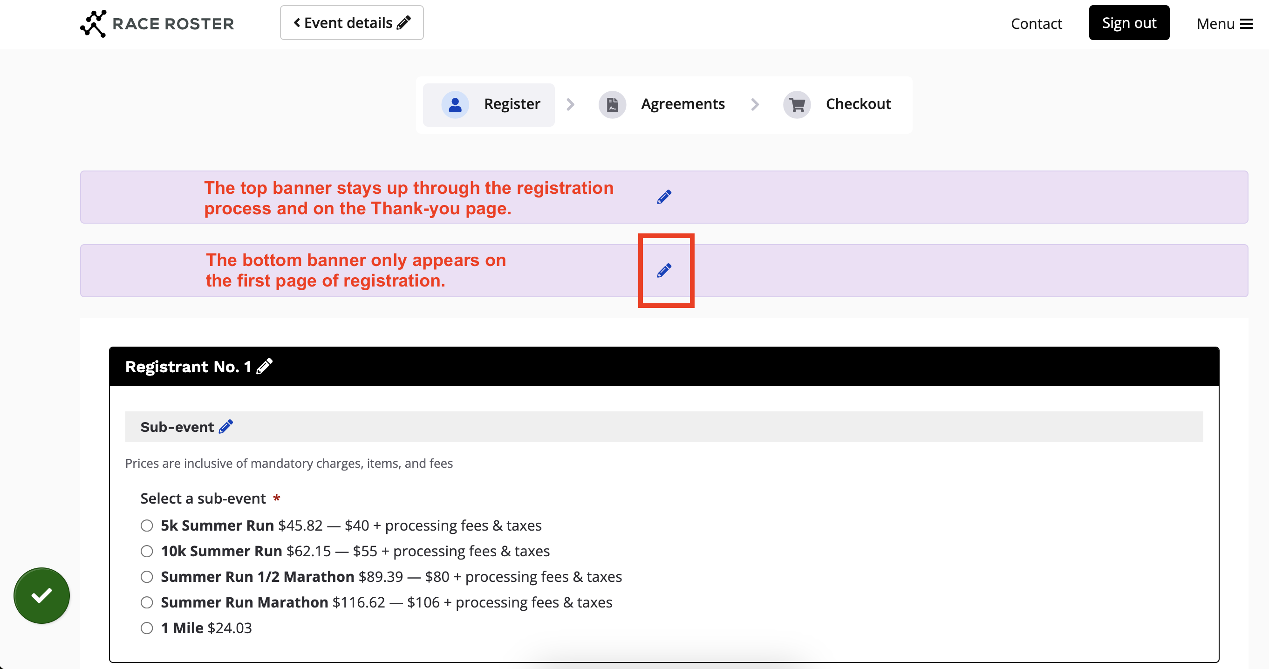Click the Sub-event edit pencil icon
The image size is (1269, 669).
(x=225, y=427)
